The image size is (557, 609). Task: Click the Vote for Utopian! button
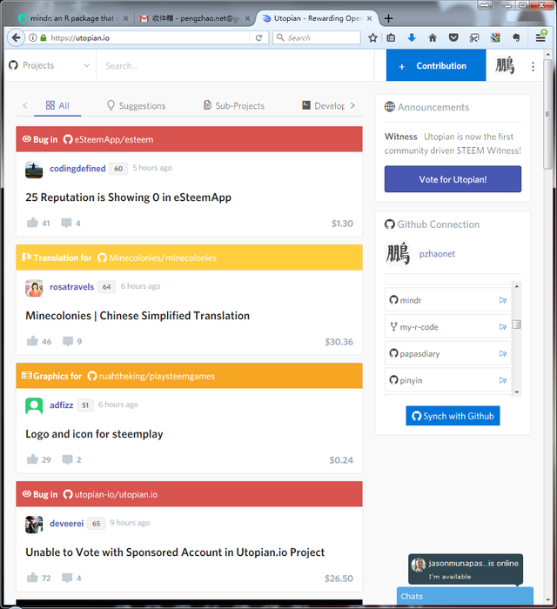click(453, 179)
